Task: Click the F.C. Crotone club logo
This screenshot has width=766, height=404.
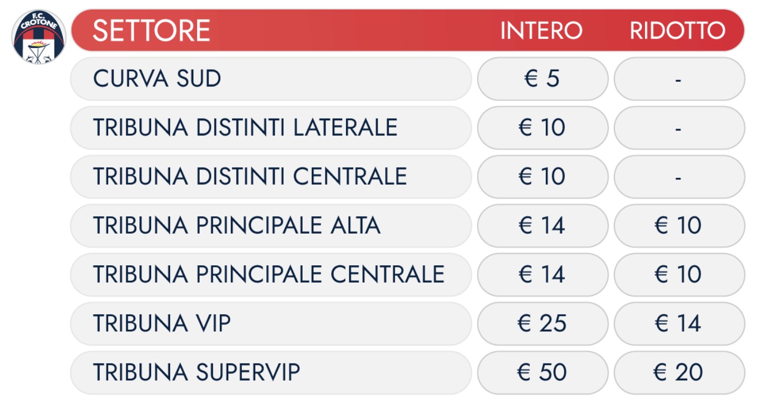Action: [39, 37]
